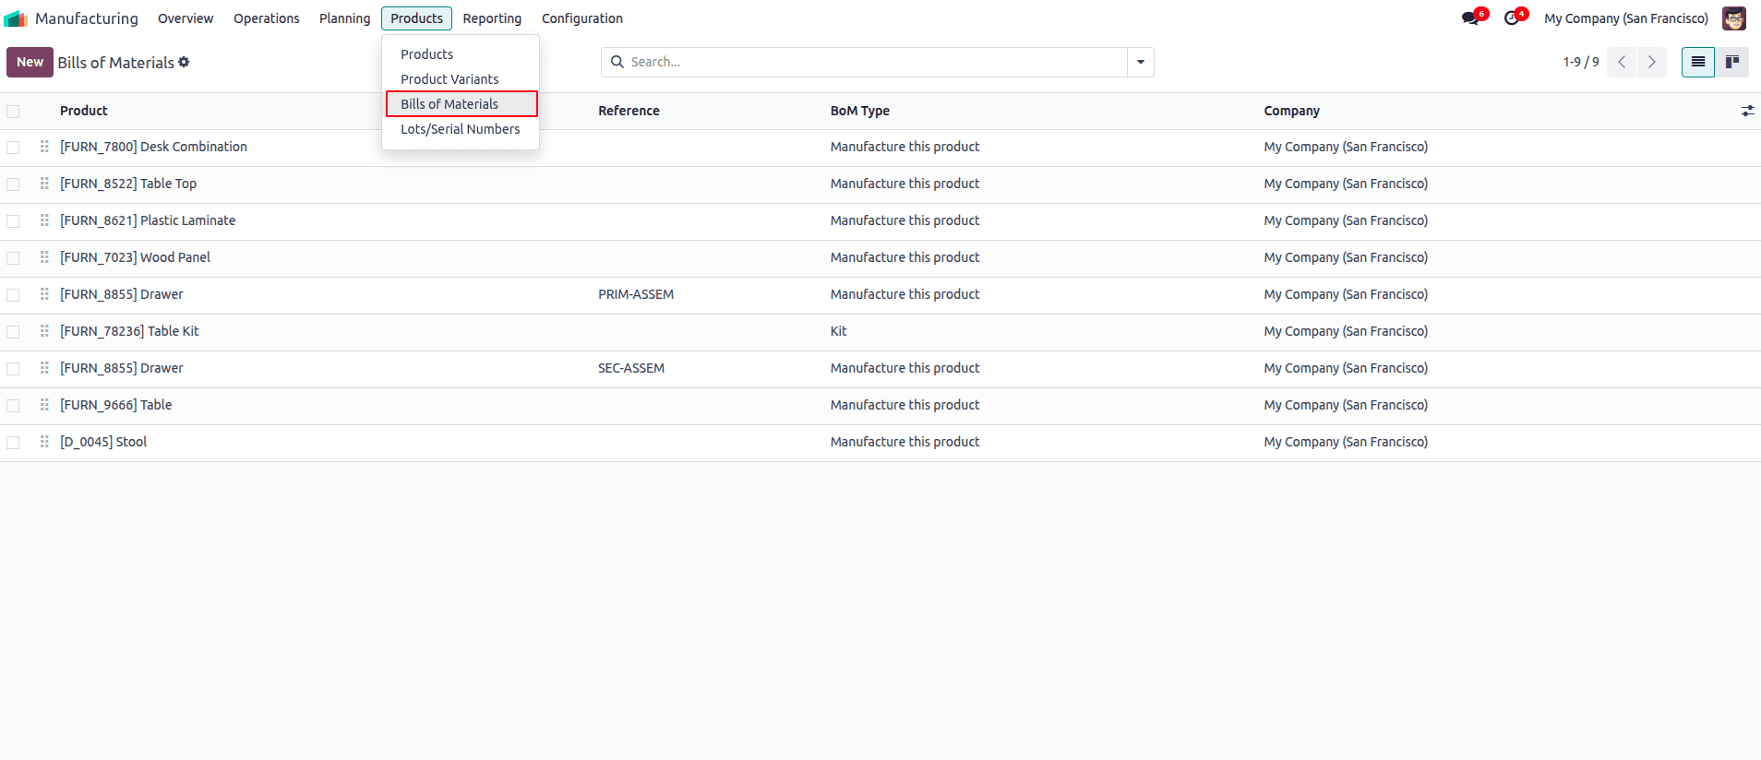This screenshot has height=760, width=1761.
Task: Open the [D_0045] Stool record
Action: tap(103, 442)
